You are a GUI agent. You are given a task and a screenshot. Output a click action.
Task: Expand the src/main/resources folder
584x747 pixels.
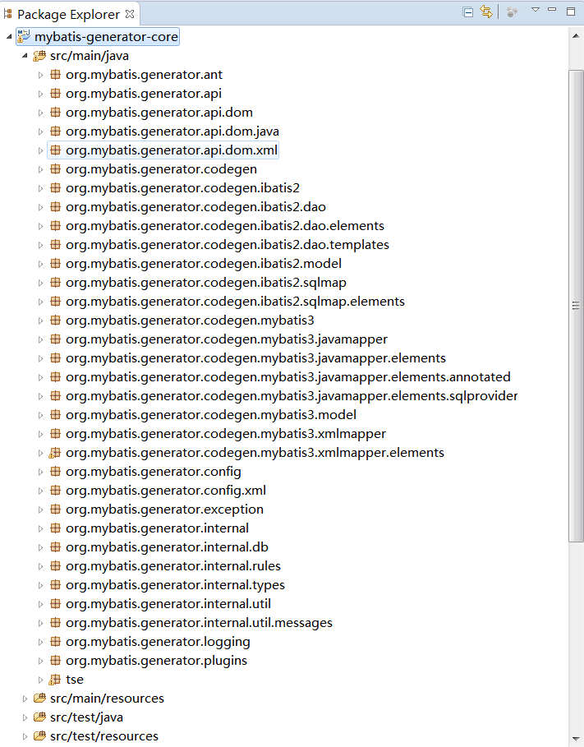pos(25,699)
